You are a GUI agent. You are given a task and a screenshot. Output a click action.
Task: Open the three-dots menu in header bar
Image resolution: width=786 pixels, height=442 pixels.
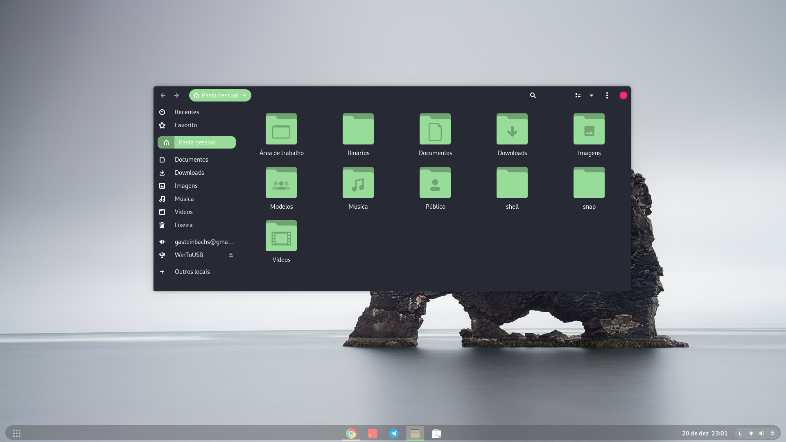click(607, 95)
